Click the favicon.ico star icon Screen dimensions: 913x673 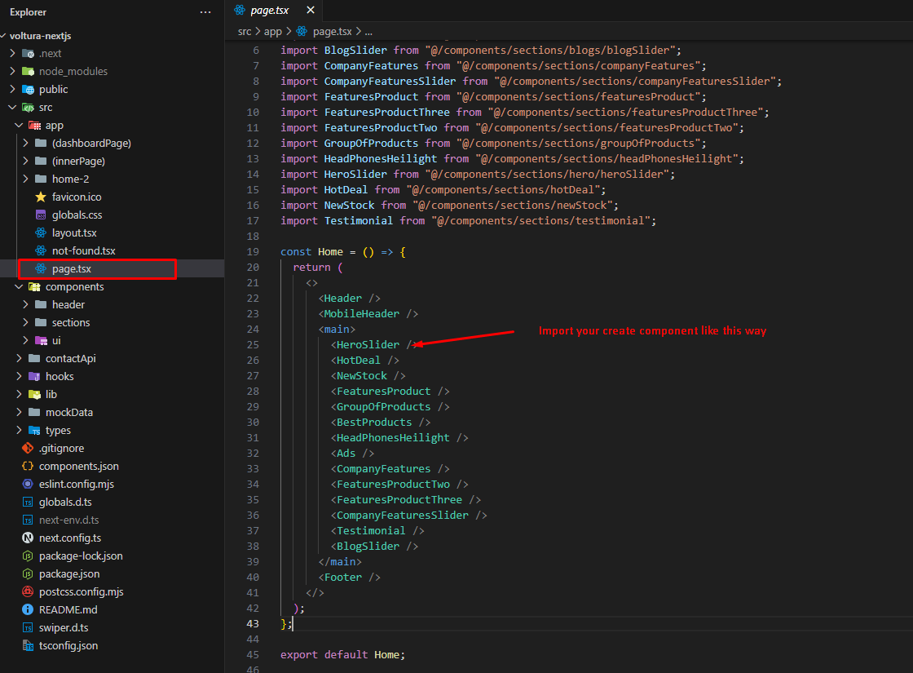click(x=41, y=197)
